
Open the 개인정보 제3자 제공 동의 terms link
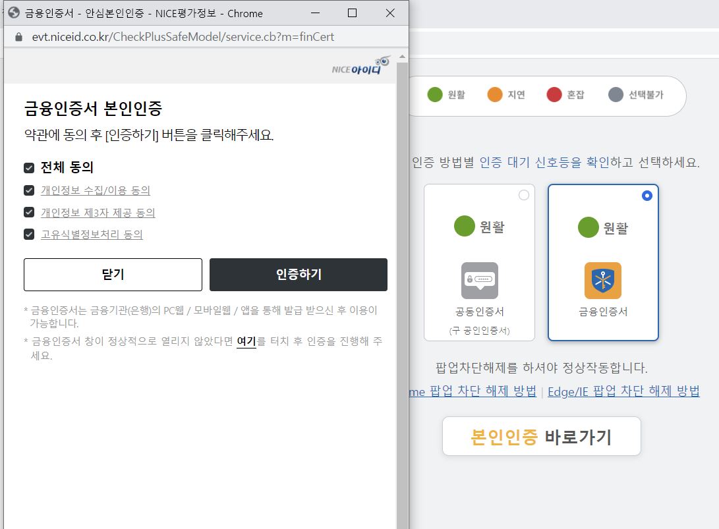pos(98,213)
